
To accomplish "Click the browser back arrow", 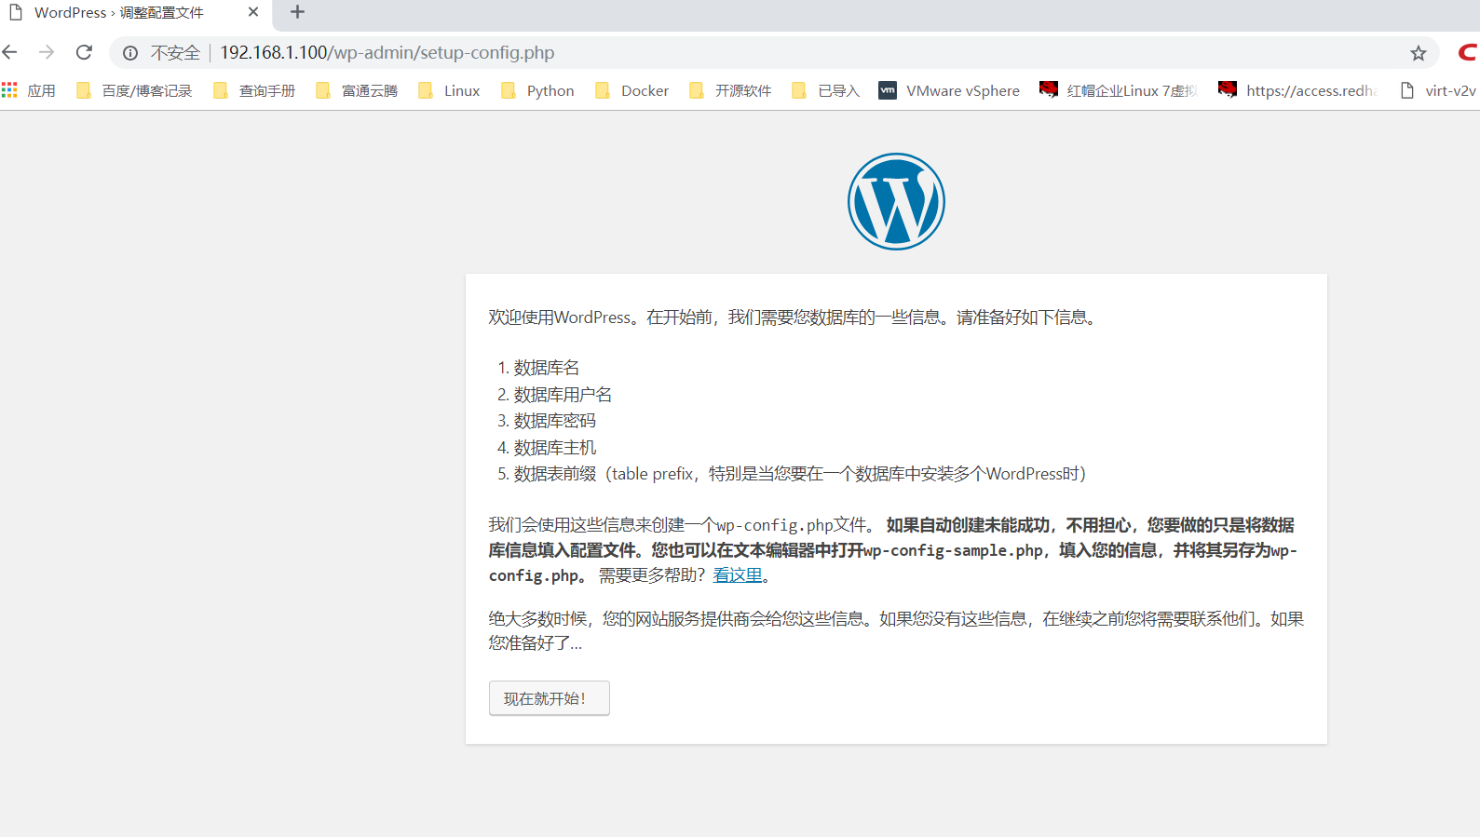I will (10, 52).
